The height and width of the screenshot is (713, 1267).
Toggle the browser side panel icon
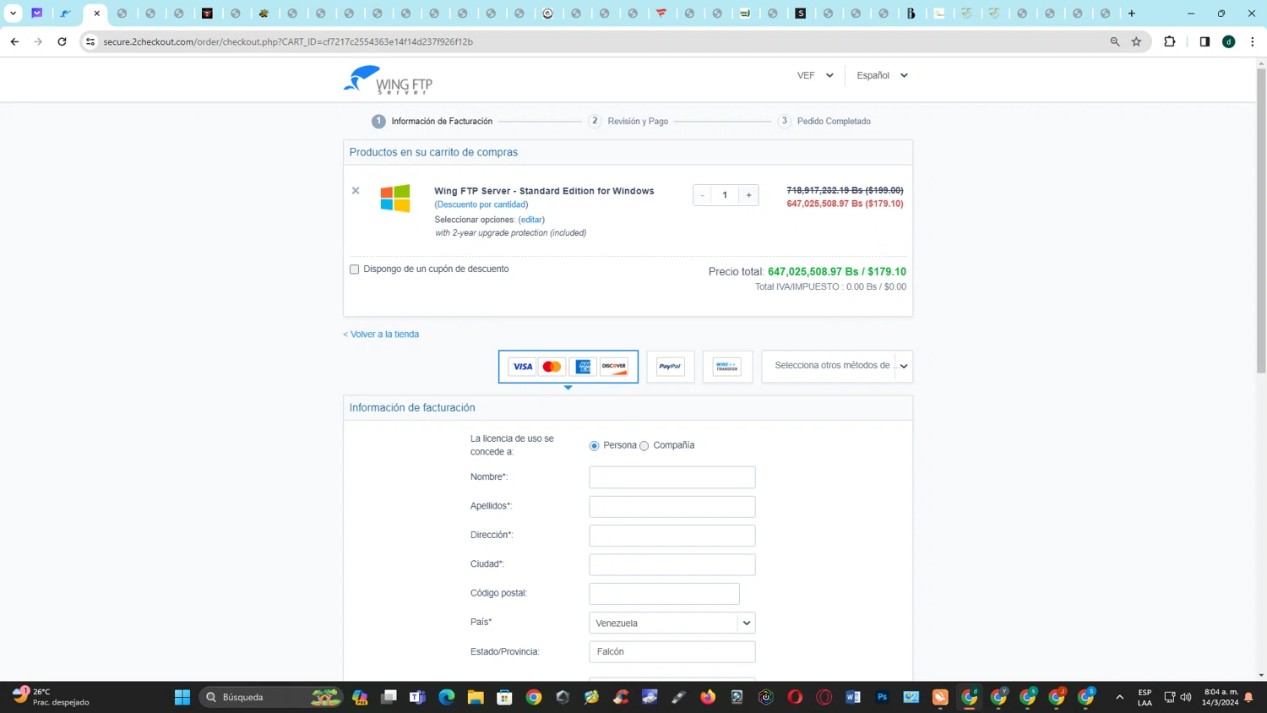pos(1204,41)
